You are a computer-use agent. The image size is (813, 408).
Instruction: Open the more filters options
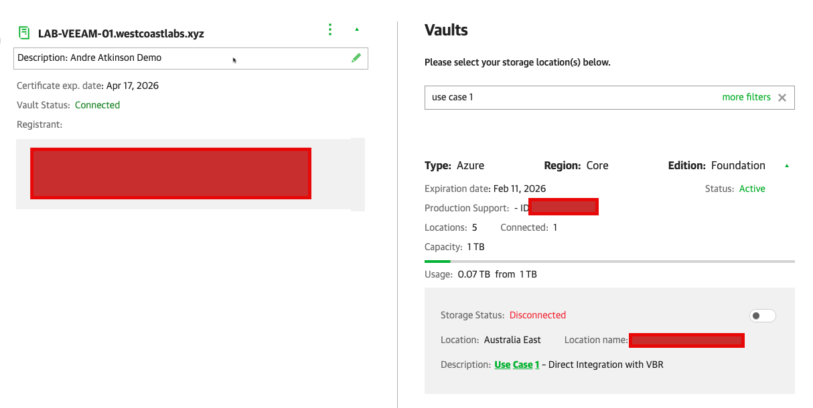(x=746, y=97)
